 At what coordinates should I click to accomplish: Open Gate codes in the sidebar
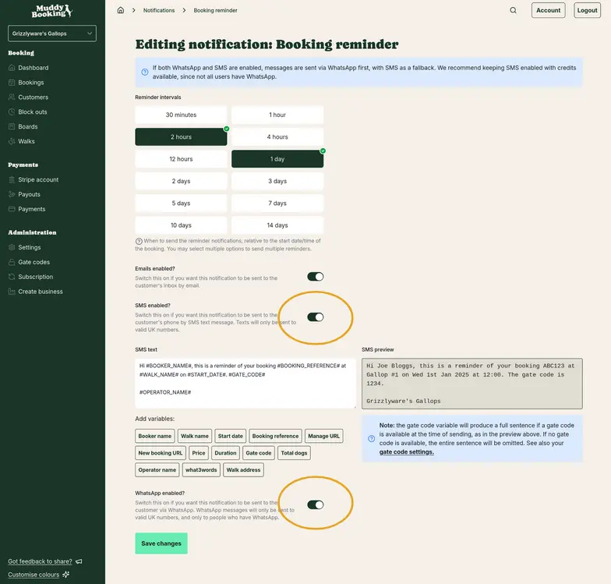point(34,262)
